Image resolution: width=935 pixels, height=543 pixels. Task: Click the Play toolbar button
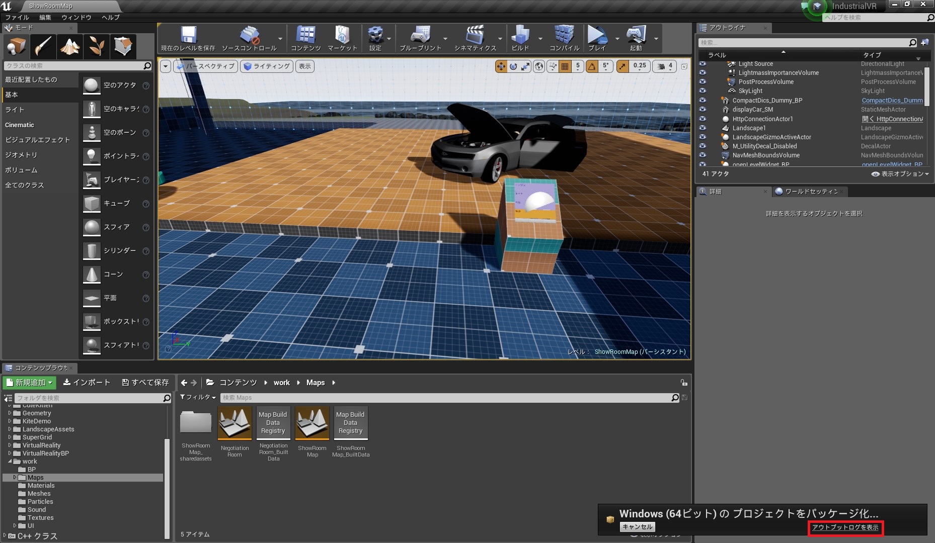[597, 39]
